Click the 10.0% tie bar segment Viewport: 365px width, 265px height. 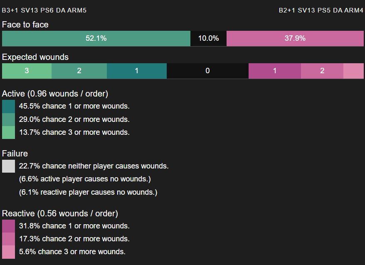208,38
